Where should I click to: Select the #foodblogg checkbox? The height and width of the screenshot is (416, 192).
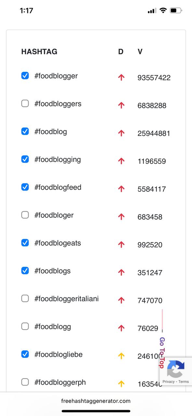point(25,326)
